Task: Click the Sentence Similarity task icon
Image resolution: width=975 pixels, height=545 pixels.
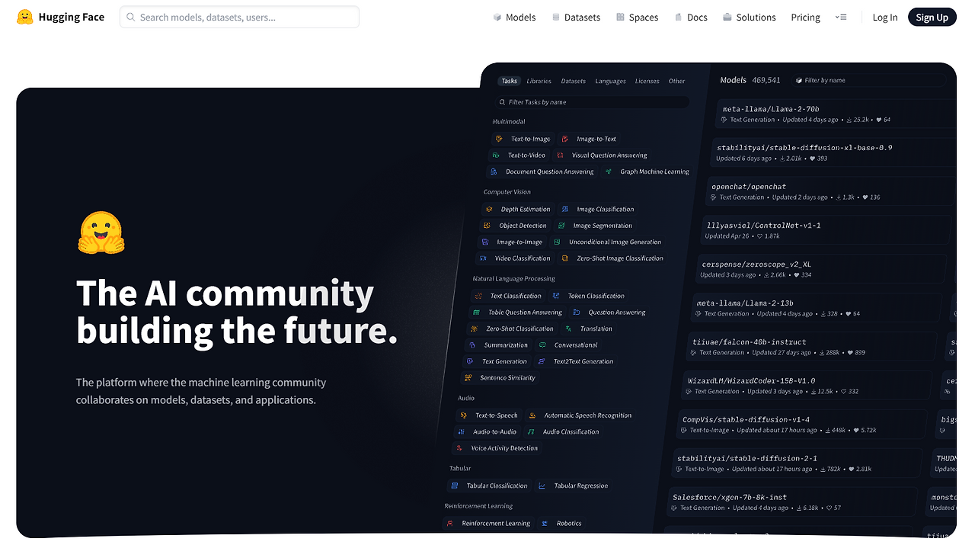Action: tap(468, 378)
